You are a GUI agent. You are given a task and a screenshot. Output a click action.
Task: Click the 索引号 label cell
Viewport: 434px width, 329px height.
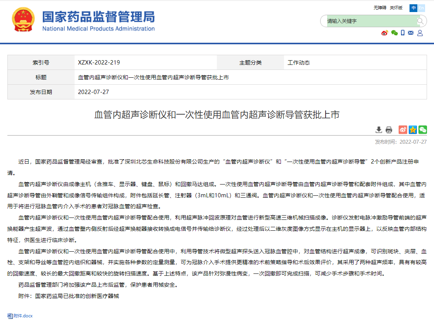(x=41, y=63)
